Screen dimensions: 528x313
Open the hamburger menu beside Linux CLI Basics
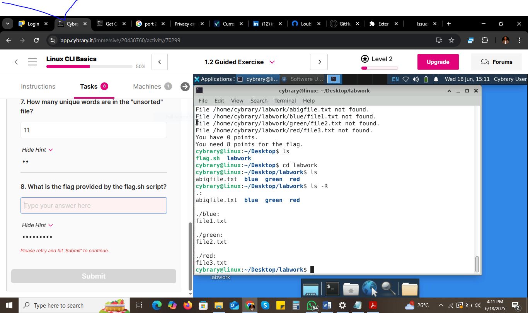[32, 62]
